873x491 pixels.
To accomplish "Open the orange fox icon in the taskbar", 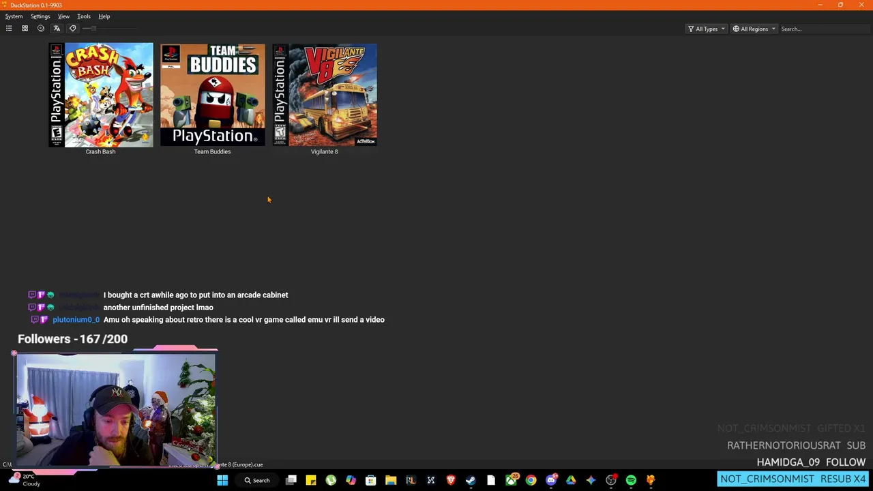I will pyautogui.click(x=651, y=480).
